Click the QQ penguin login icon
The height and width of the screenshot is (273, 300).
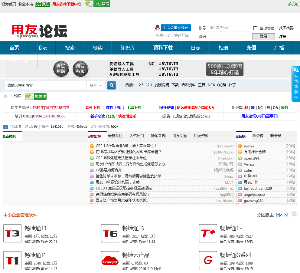point(157,28)
